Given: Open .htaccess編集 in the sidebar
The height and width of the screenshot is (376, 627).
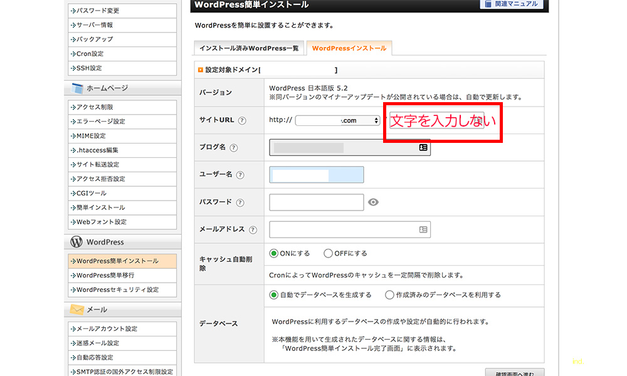Looking at the screenshot, I should click(x=122, y=150).
